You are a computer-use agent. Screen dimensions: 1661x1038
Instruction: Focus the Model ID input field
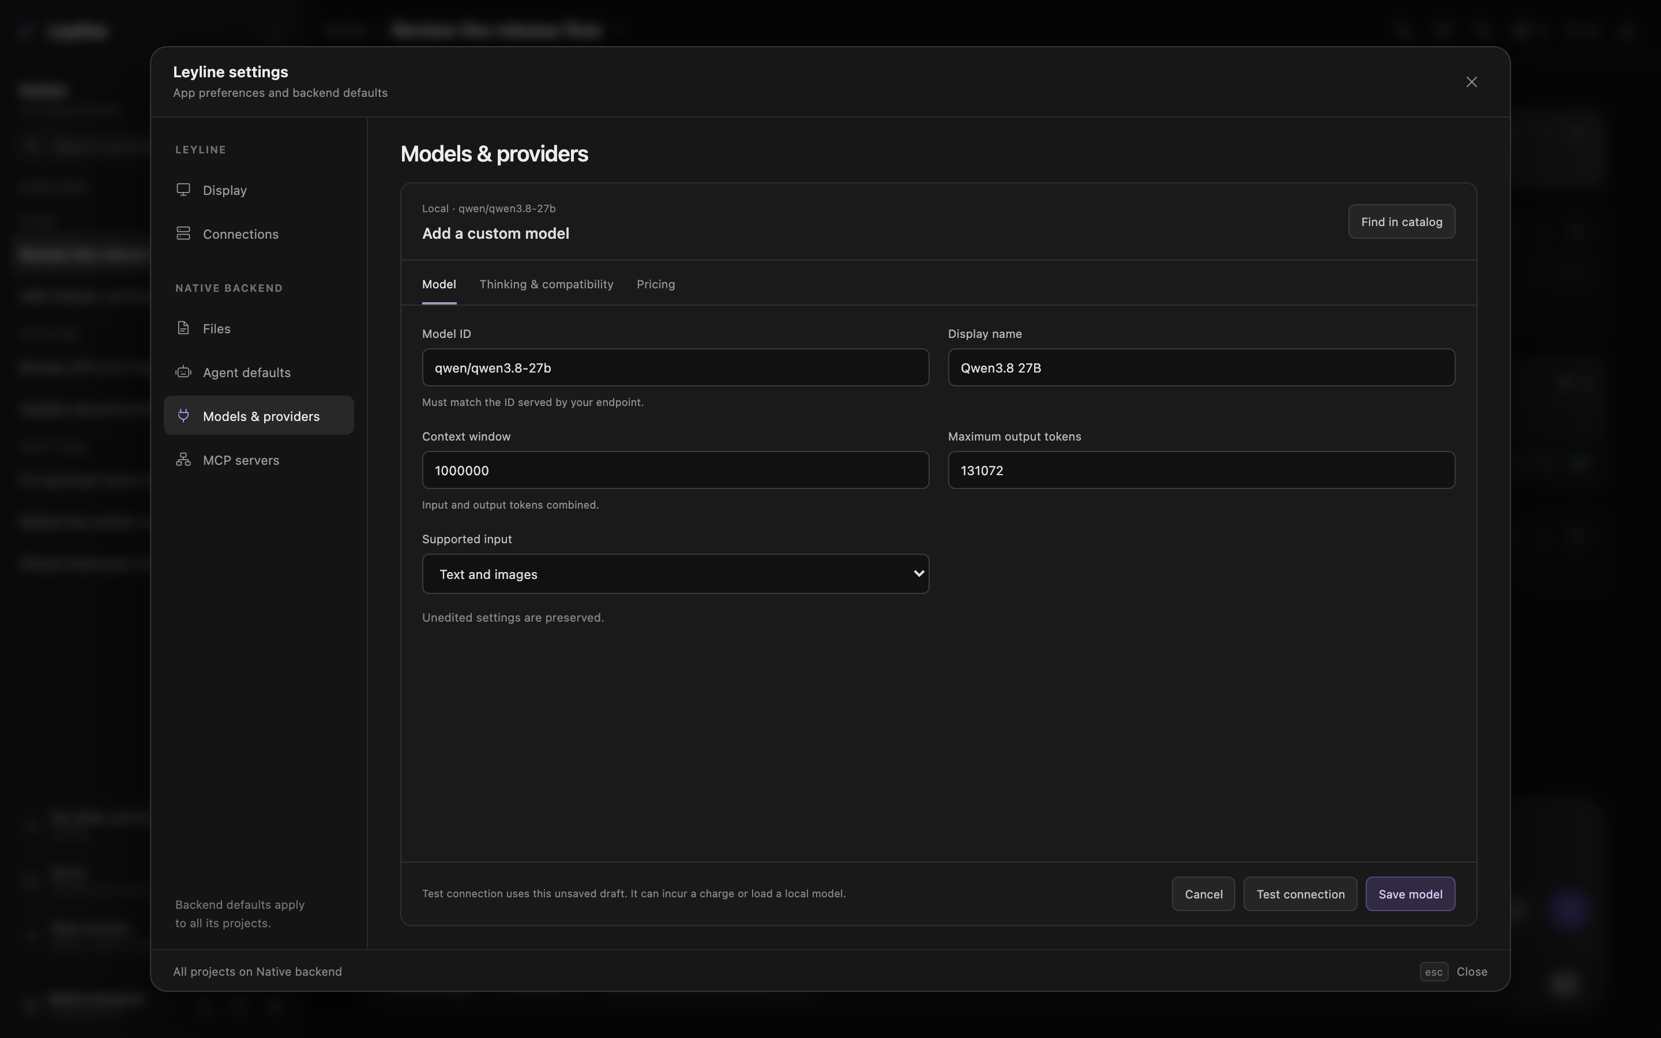pyautogui.click(x=675, y=367)
